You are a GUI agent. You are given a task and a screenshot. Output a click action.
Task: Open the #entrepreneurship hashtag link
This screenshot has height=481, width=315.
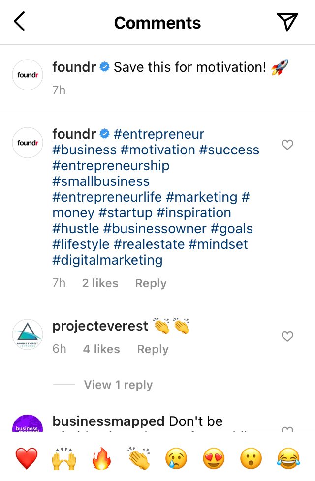coord(111,166)
